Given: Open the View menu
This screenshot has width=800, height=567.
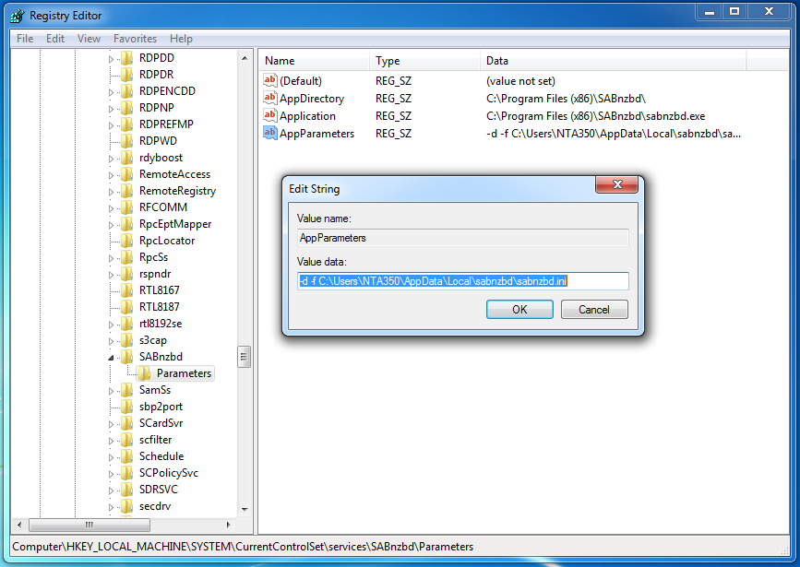Looking at the screenshot, I should click(89, 39).
